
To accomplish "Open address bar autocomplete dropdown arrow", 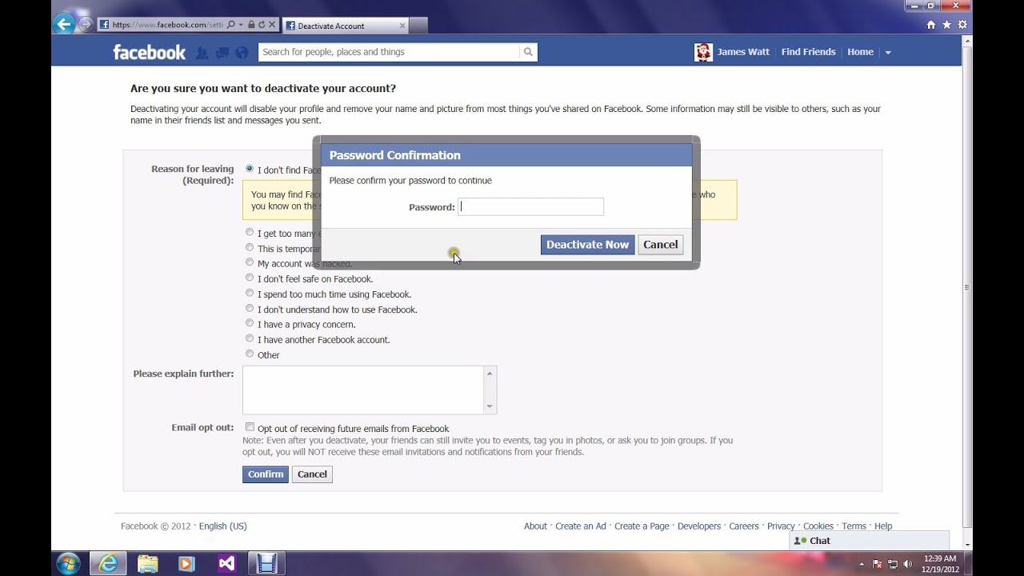I will (x=241, y=25).
